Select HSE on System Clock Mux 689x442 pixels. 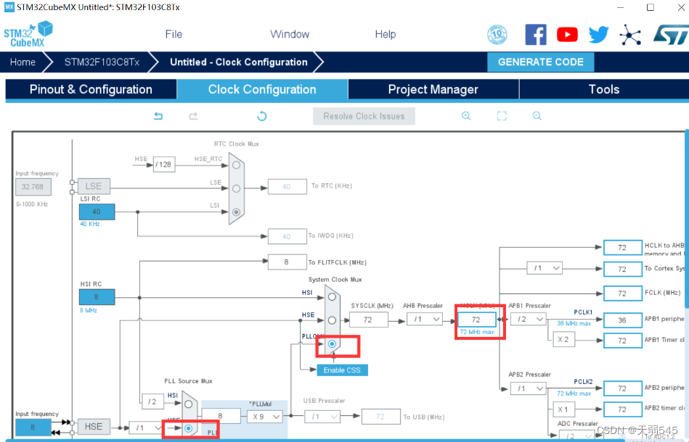pos(333,320)
